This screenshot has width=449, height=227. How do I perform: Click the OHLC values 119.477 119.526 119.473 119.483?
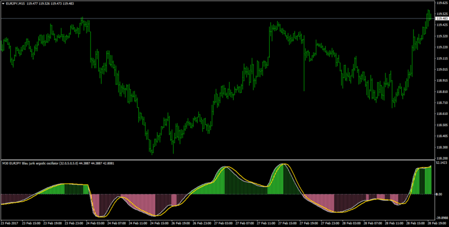pos(50,4)
